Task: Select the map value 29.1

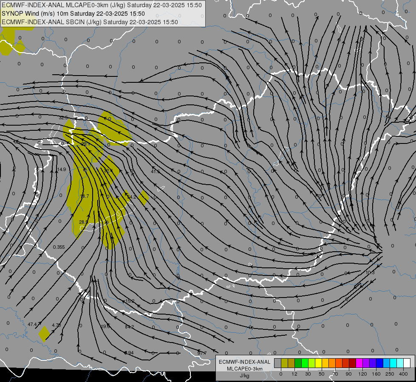Action: tap(86, 144)
